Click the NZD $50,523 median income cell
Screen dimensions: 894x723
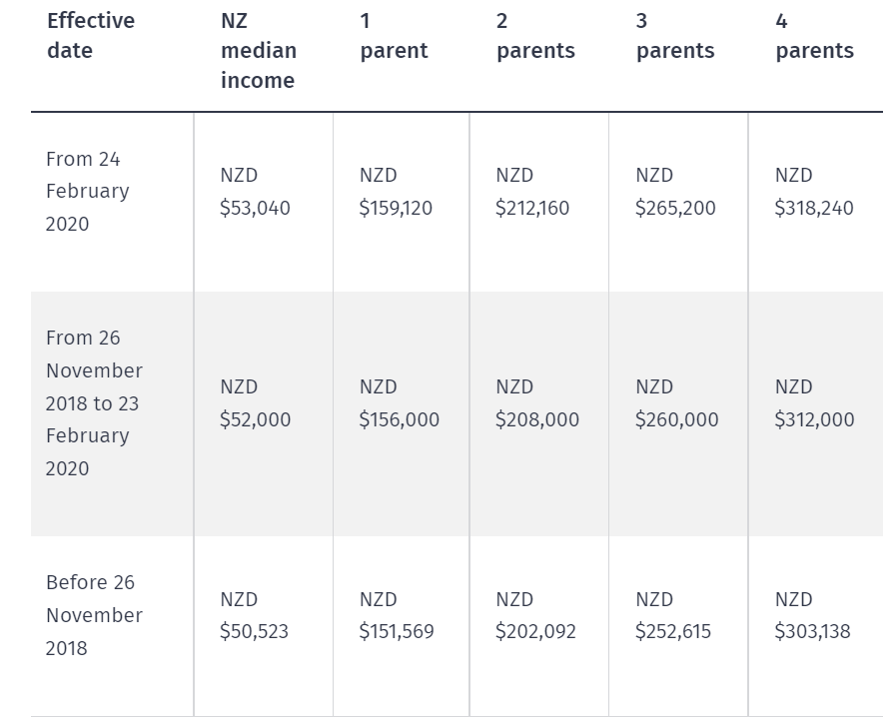[254, 615]
